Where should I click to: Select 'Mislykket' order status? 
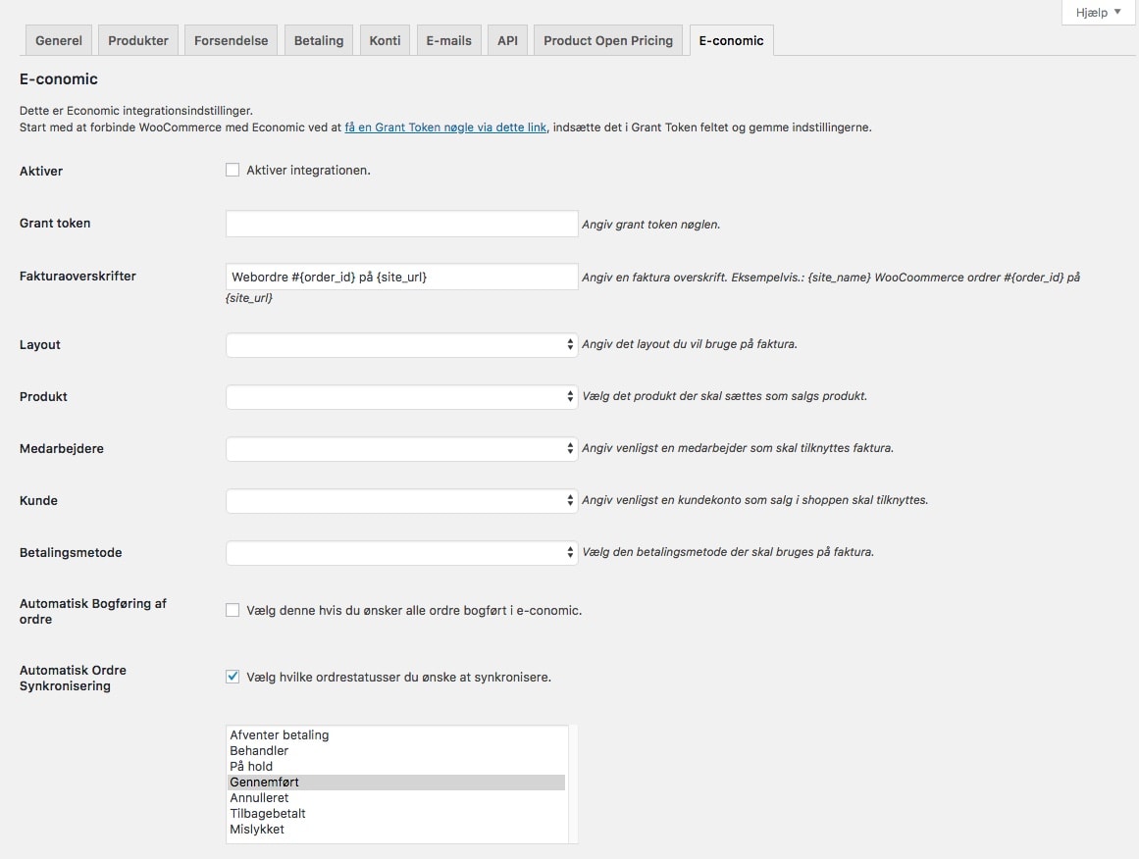pyautogui.click(x=396, y=830)
